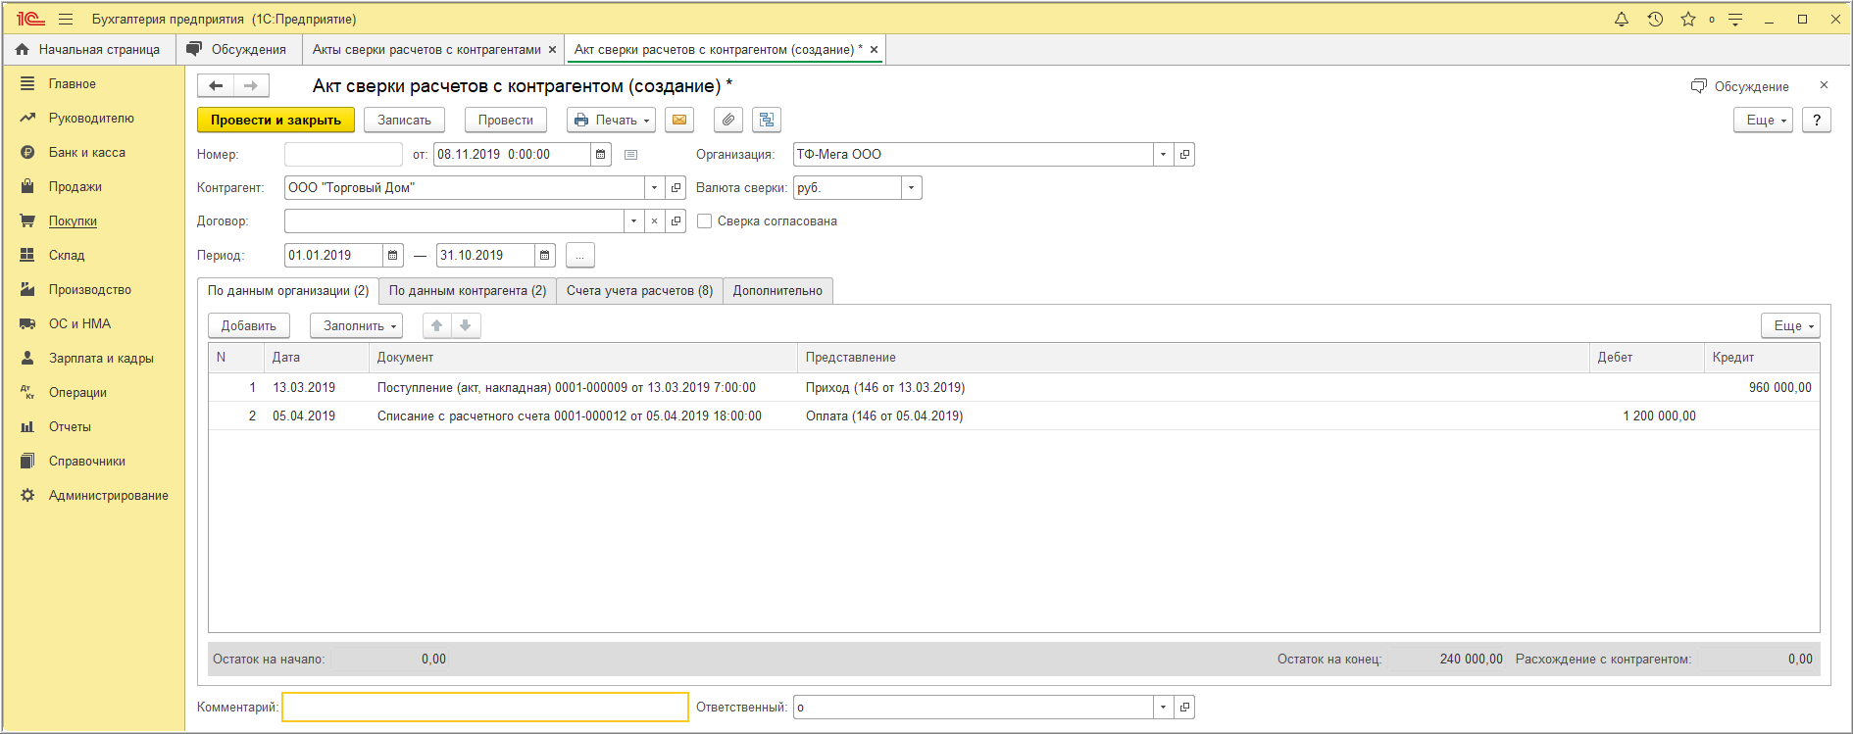The width and height of the screenshot is (1853, 734).
Task: Open calendar picker for document date
Action: coord(601,154)
